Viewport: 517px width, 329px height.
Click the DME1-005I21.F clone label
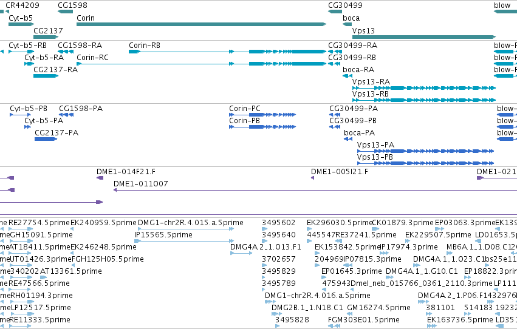(339, 172)
